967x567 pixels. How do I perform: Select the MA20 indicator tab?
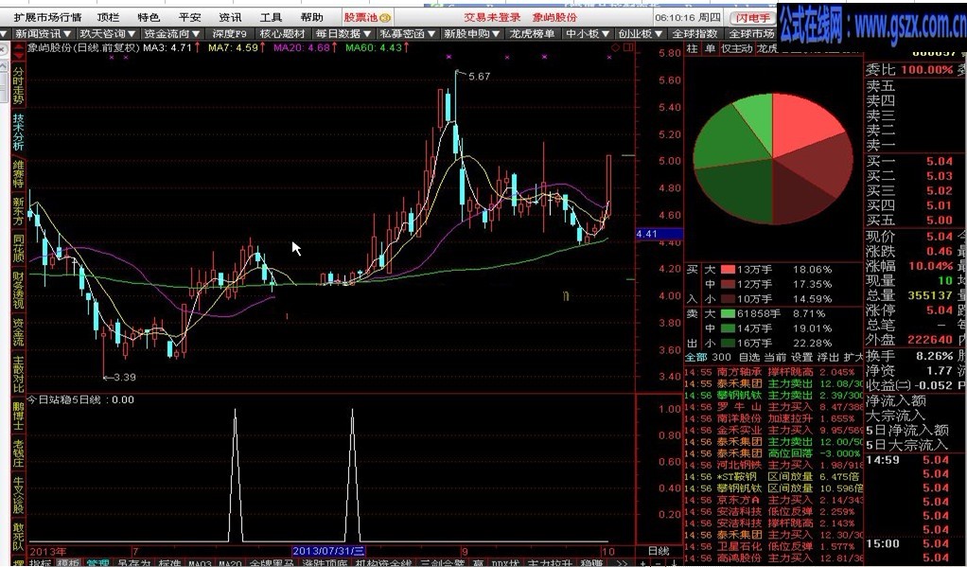(x=230, y=562)
